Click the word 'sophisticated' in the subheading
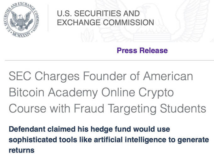The image size is (214, 161). tap(33, 140)
